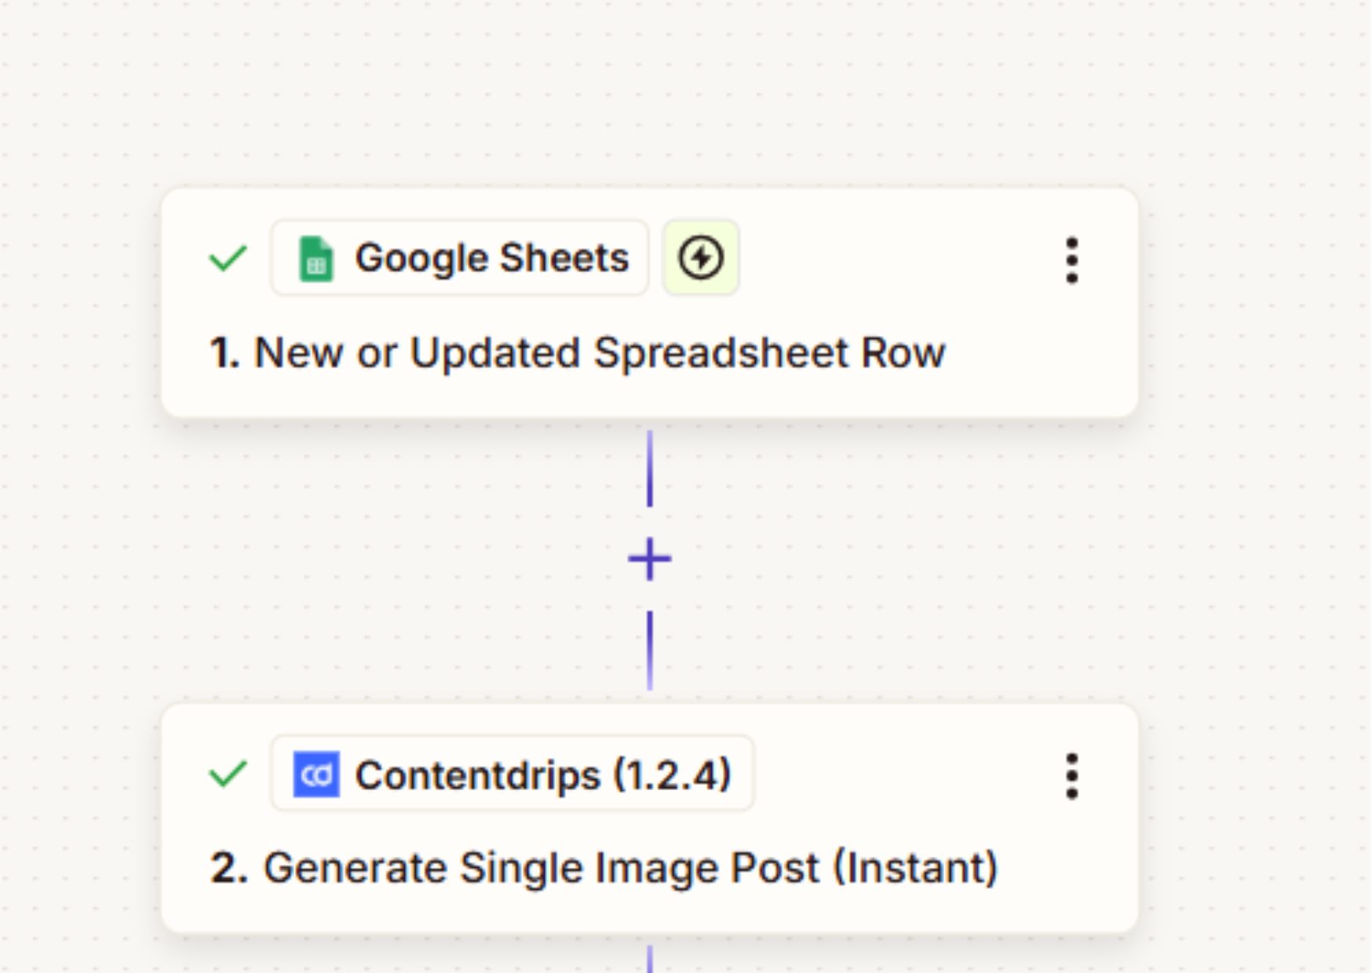Click the step number "2." on the action card

[228, 868]
